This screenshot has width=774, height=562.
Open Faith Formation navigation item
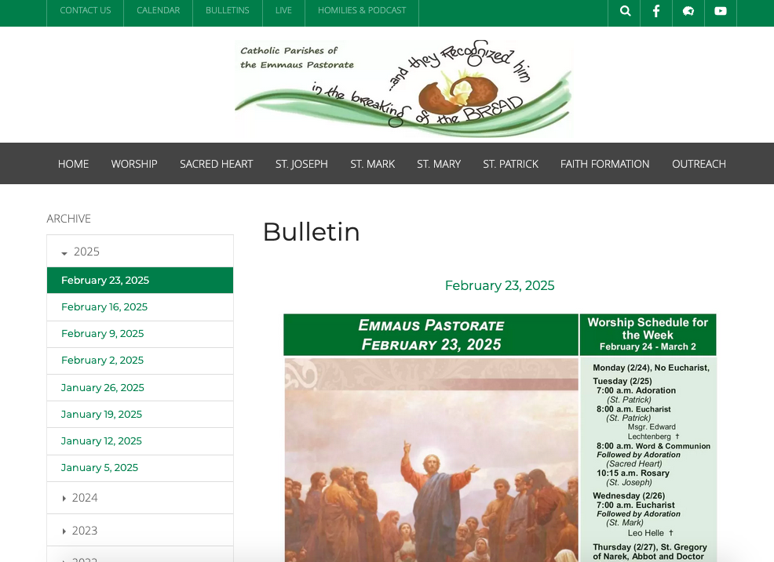click(604, 164)
